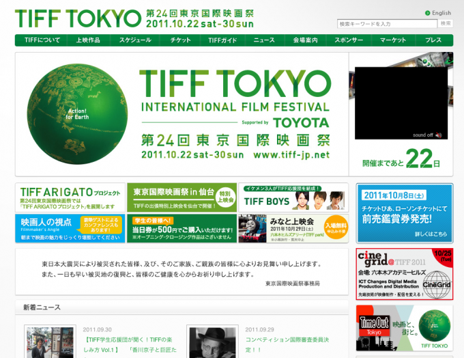The image size is (464, 358).
Task: Open the 上映作品 menu item
Action: [88, 40]
